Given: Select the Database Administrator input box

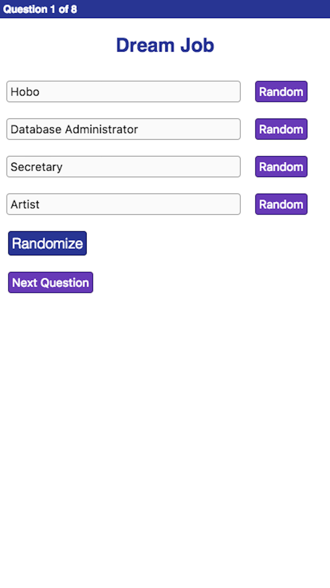Looking at the screenshot, I should (x=123, y=129).
